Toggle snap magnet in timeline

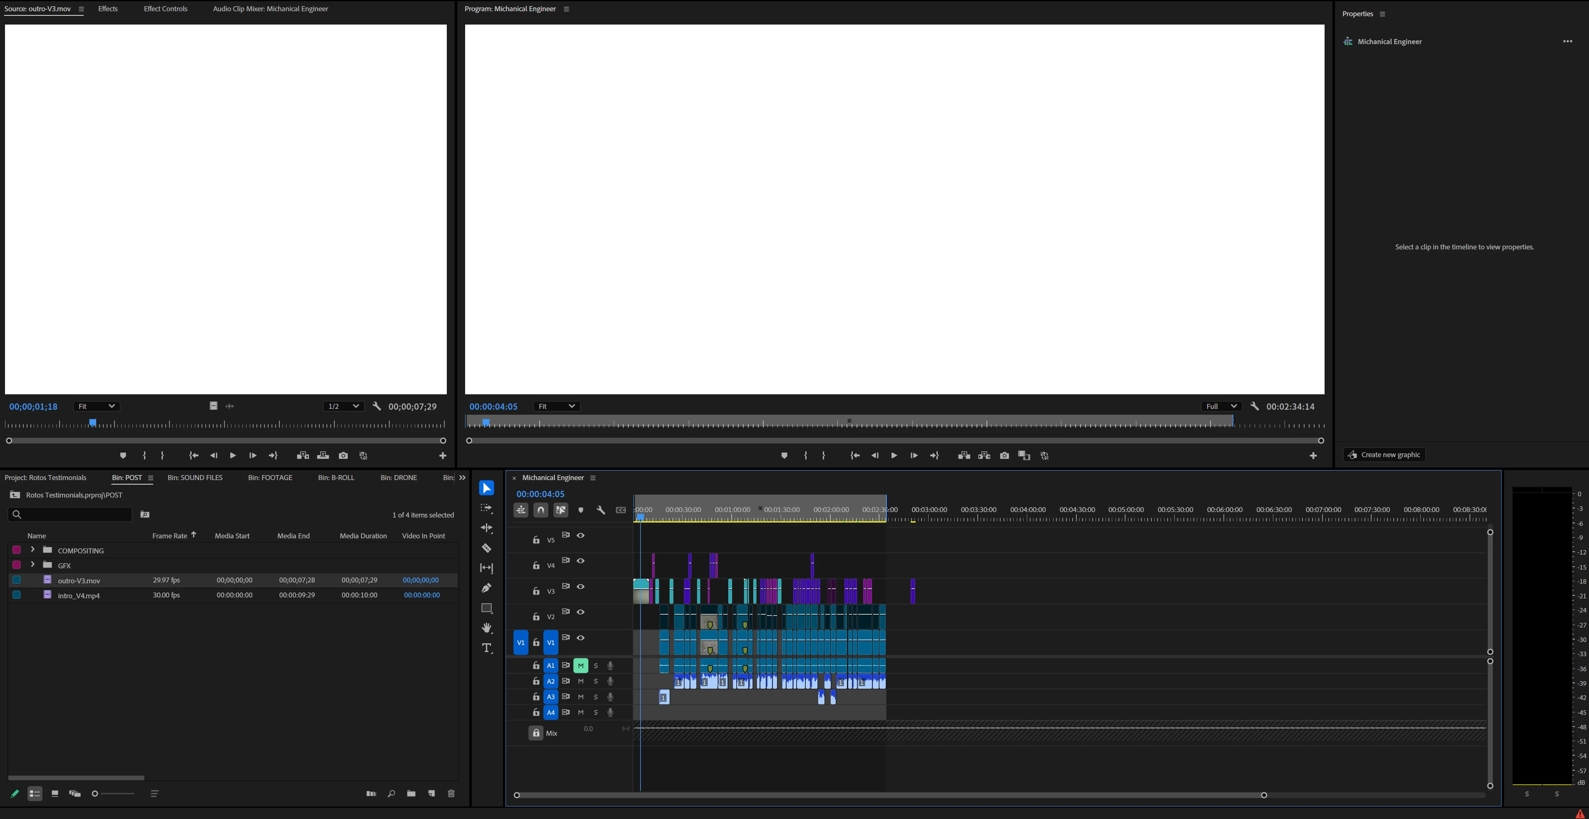[x=540, y=510]
